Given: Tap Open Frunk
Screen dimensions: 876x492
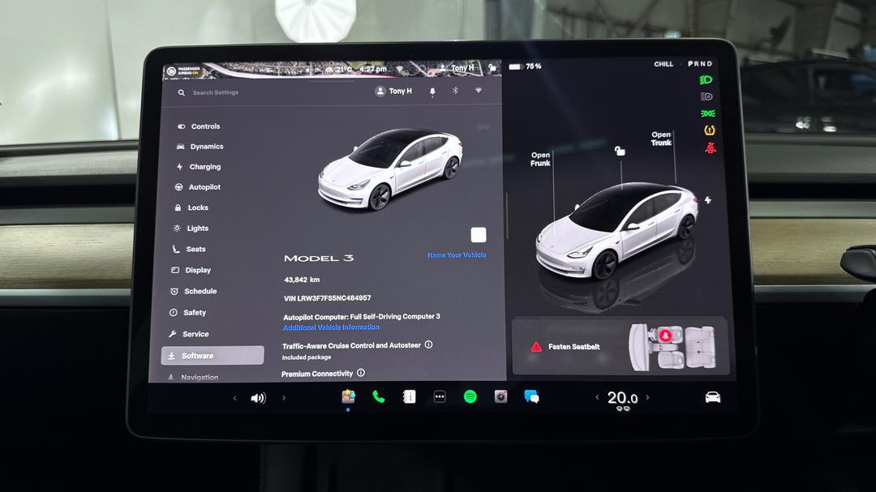Looking at the screenshot, I should click(x=540, y=159).
